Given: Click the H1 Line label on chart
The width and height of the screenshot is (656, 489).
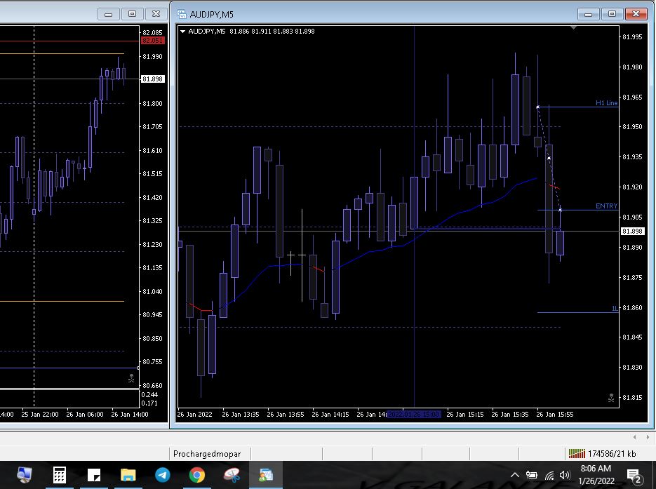Looking at the screenshot, I should pyautogui.click(x=606, y=103).
